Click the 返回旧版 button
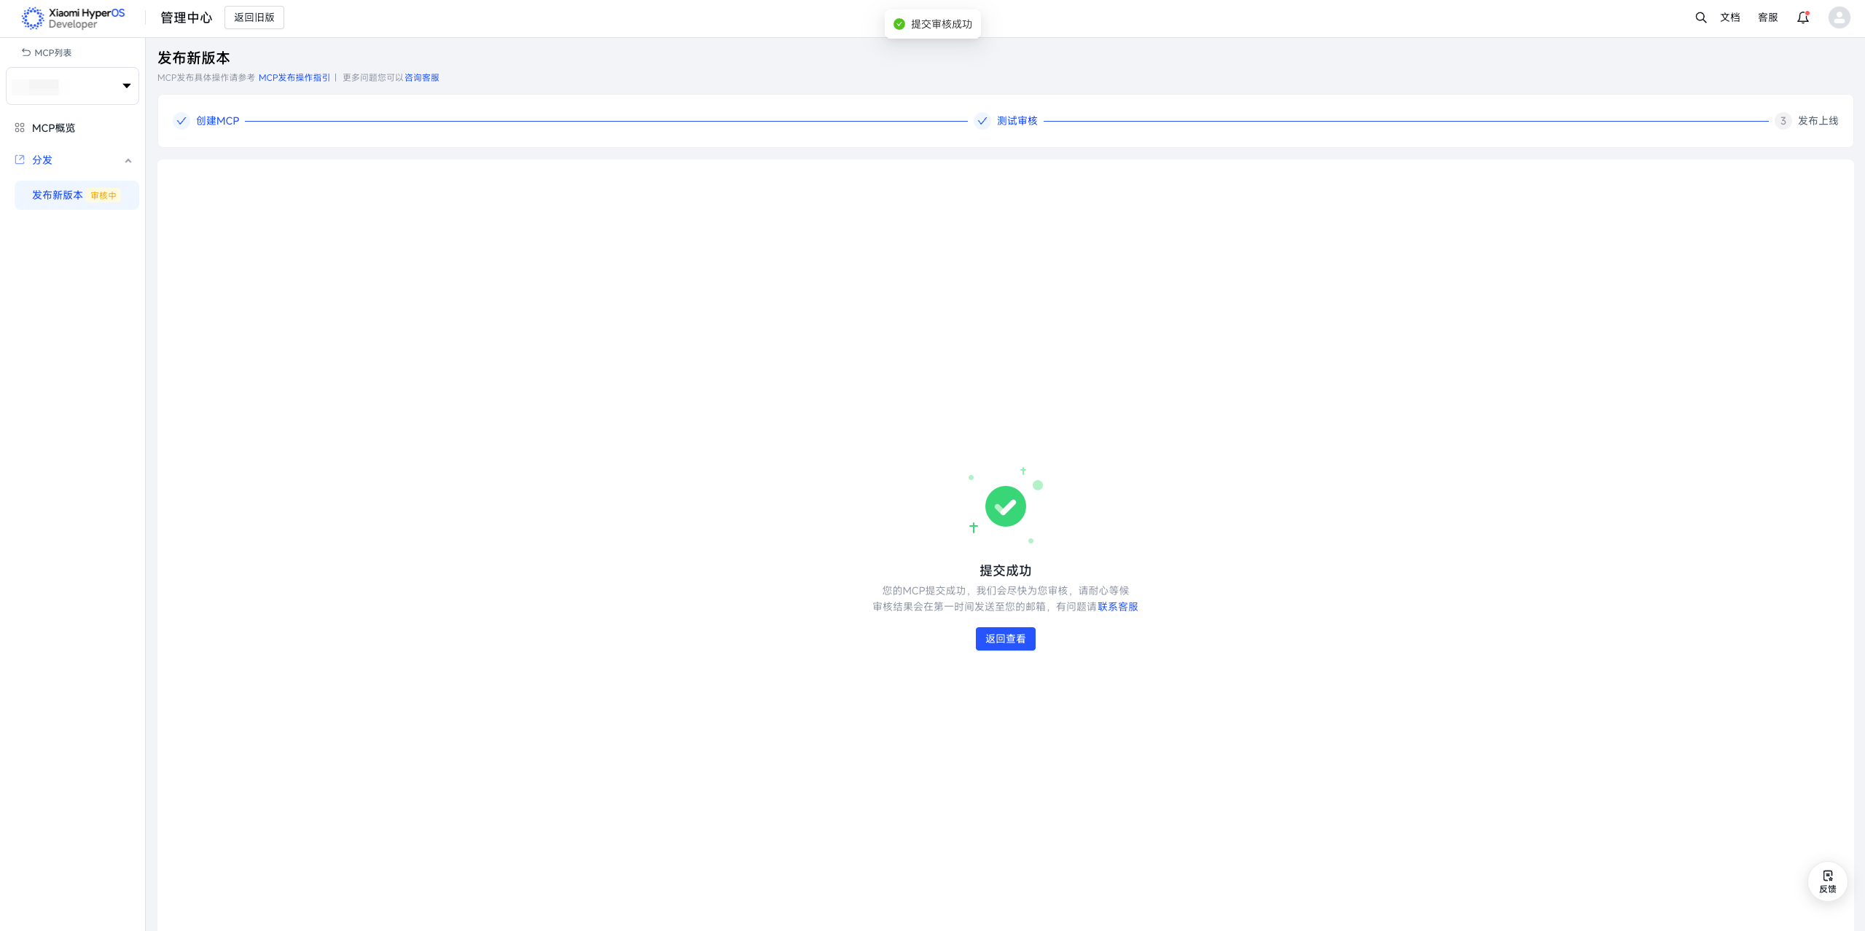Screen dimensions: 1865x931 click(x=254, y=17)
